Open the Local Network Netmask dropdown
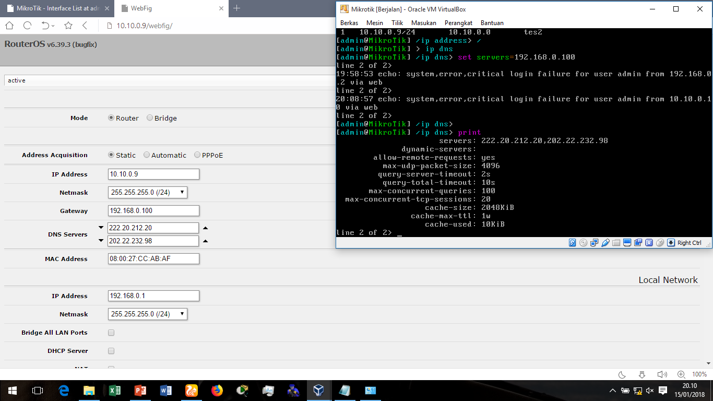Screen dimensions: 713x401 click(148, 314)
